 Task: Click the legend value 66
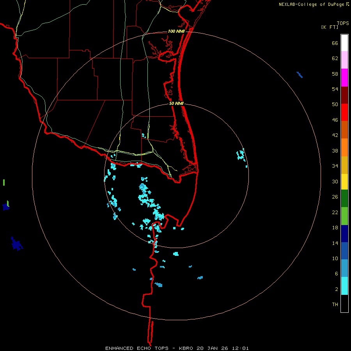tap(335, 43)
